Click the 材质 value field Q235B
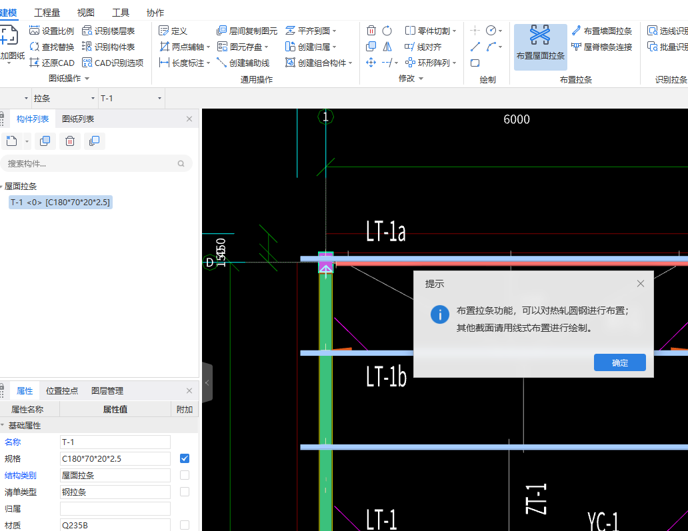The height and width of the screenshot is (531, 688). [x=115, y=525]
